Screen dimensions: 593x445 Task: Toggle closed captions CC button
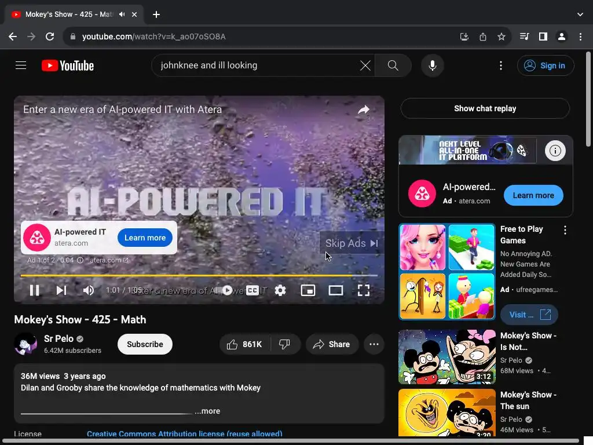252,290
